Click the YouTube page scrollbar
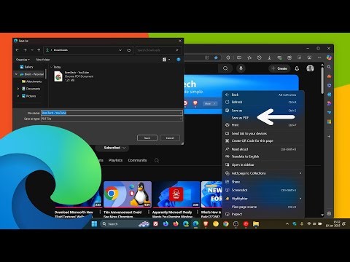The height and width of the screenshot is (262, 350). [322, 80]
